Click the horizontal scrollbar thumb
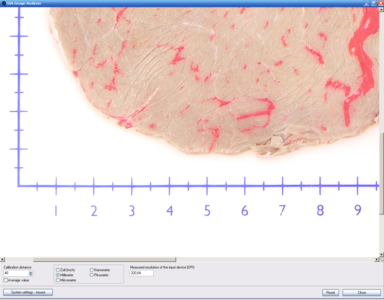The height and width of the screenshot is (300, 384). (x=104, y=259)
